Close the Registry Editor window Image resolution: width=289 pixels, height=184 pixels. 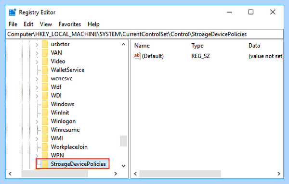(273, 12)
